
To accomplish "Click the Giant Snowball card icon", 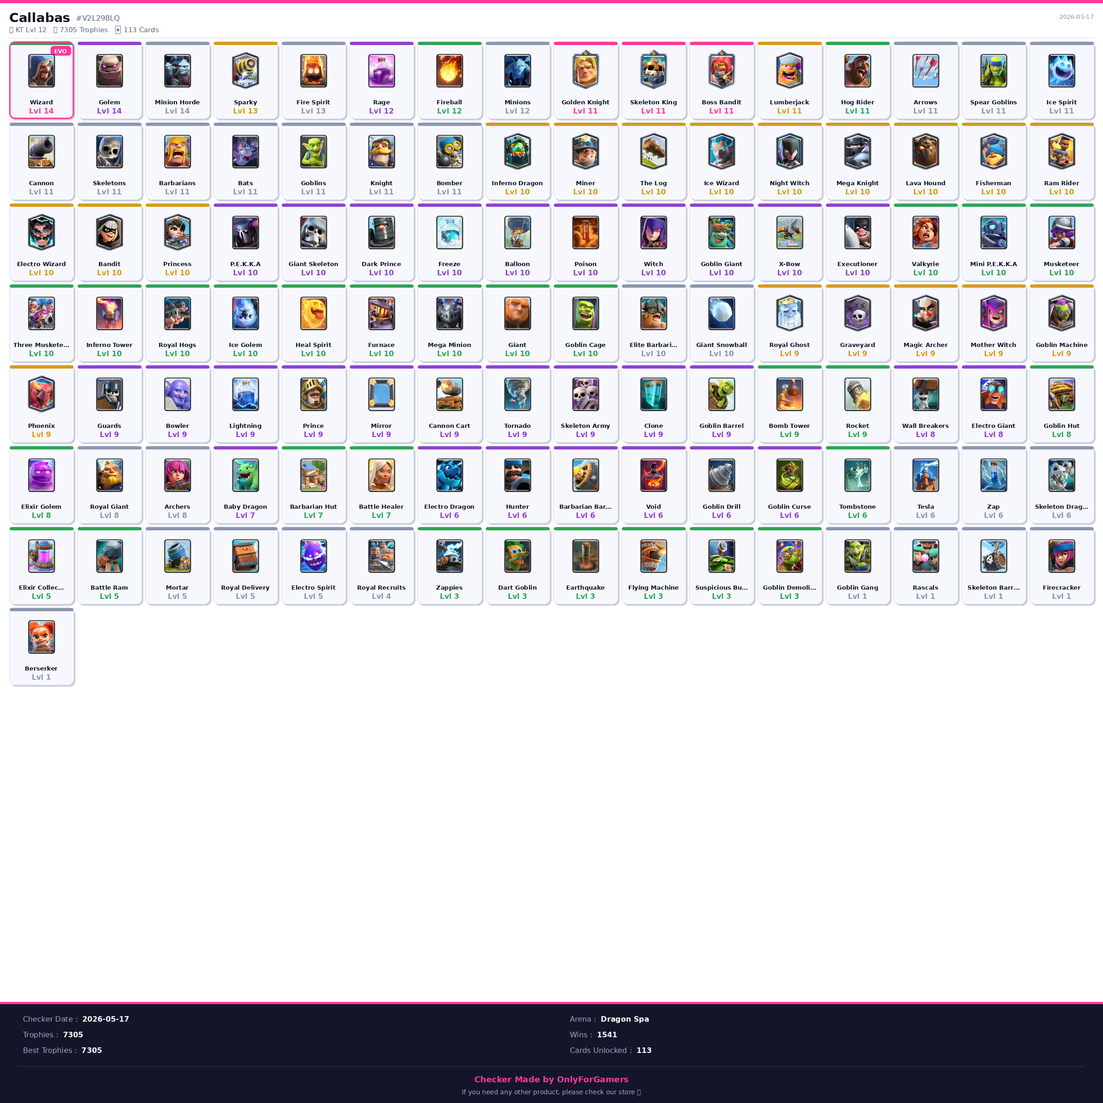I will coord(722,313).
